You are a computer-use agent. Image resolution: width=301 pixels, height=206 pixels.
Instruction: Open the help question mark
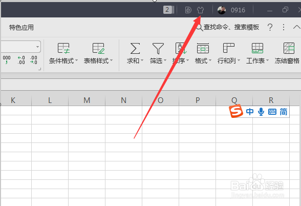click(270, 27)
